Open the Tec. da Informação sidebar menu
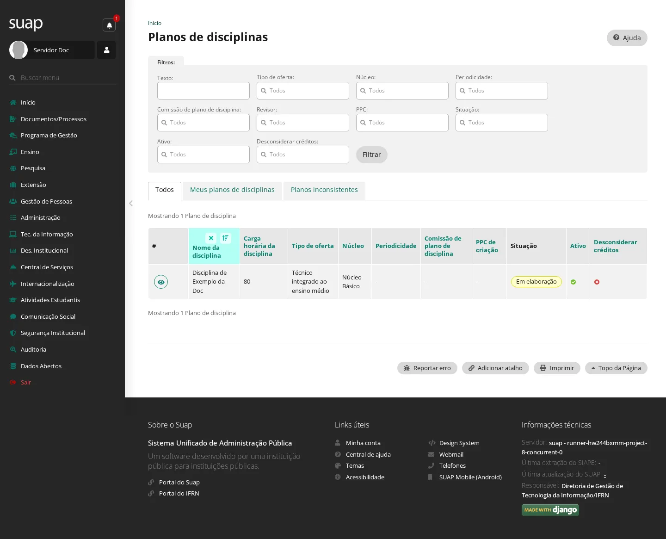666x539 pixels. pos(62,234)
